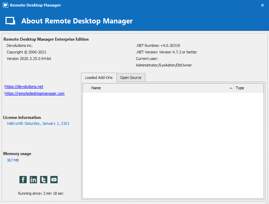
Task: Close the About dialog window
Action: 262,5
